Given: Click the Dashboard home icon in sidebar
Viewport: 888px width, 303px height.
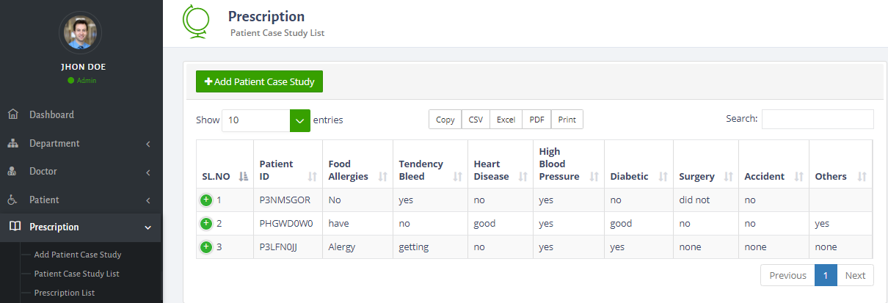Looking at the screenshot, I should [x=12, y=114].
